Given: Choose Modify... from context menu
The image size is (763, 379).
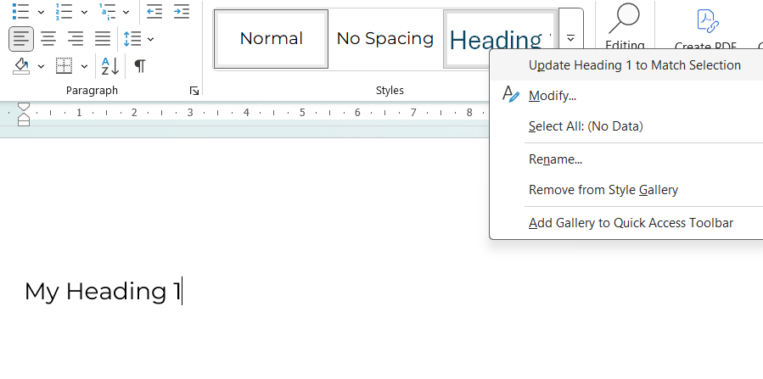Looking at the screenshot, I should tap(553, 96).
